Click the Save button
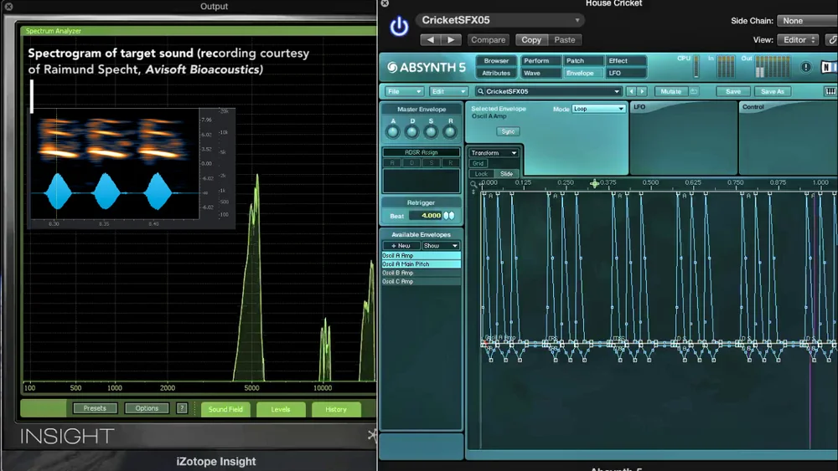This screenshot has width=838, height=471. tap(733, 92)
